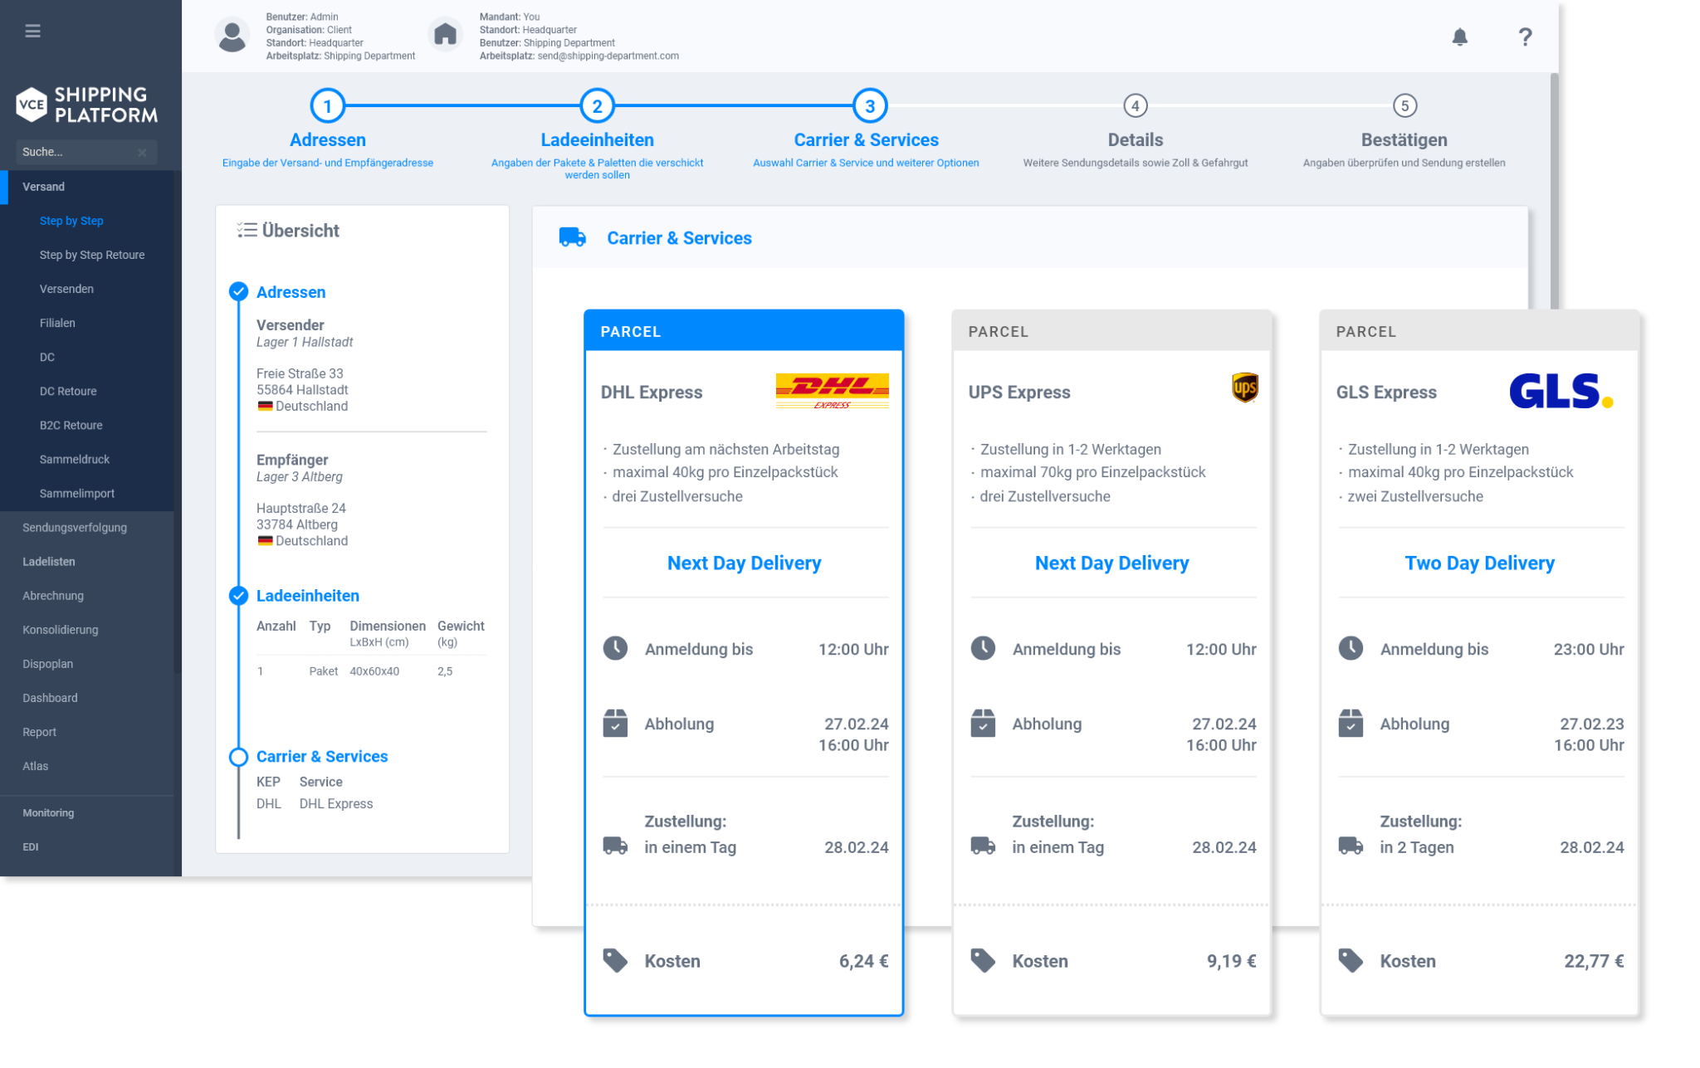This screenshot has height=1068, width=1700.
Task: Expand the Monitoring sidebar section
Action: 48,812
